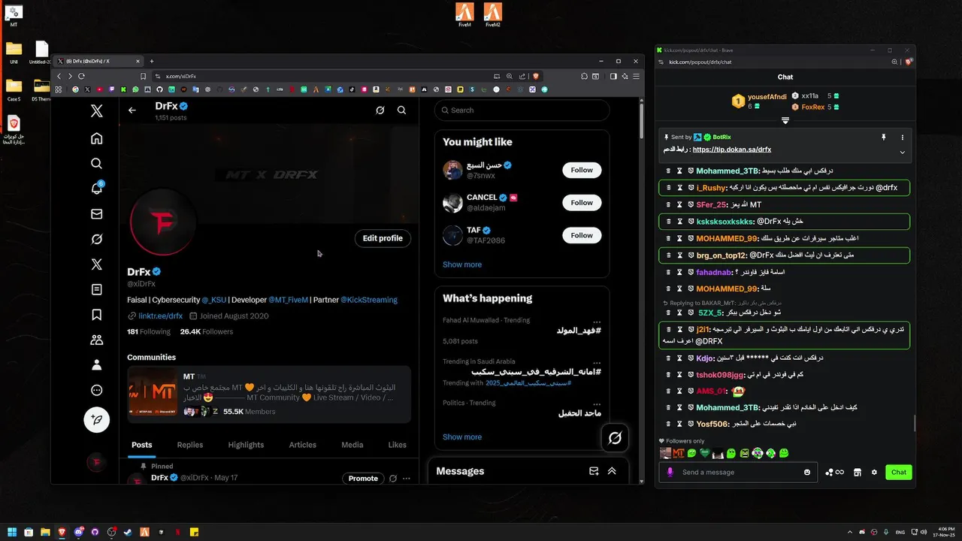
Task: Open pinned message three-dot menu in Kick
Action: tap(903, 138)
